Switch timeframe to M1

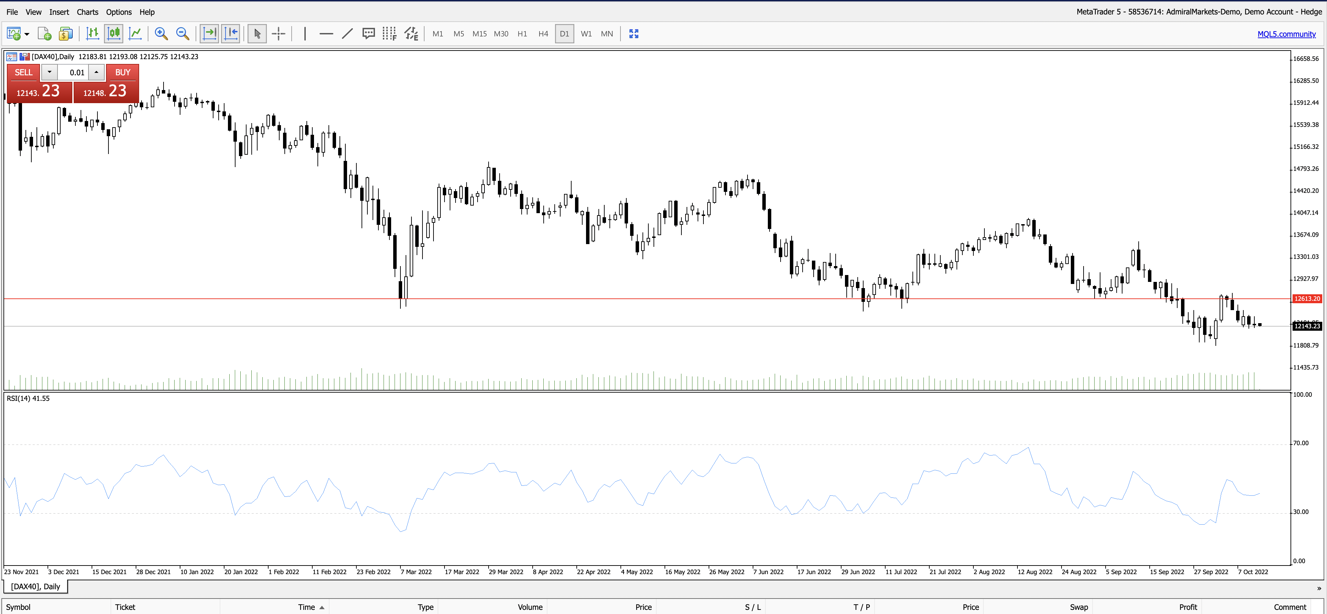tap(438, 34)
